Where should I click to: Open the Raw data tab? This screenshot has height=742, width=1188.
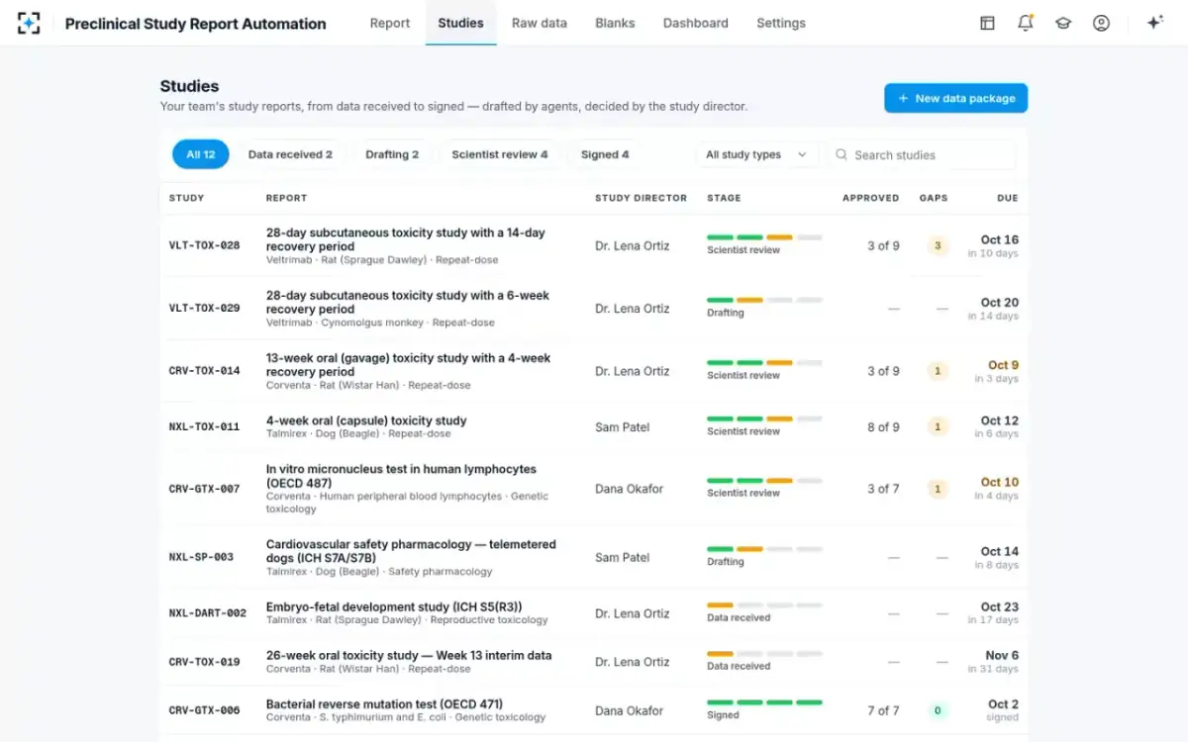point(540,23)
